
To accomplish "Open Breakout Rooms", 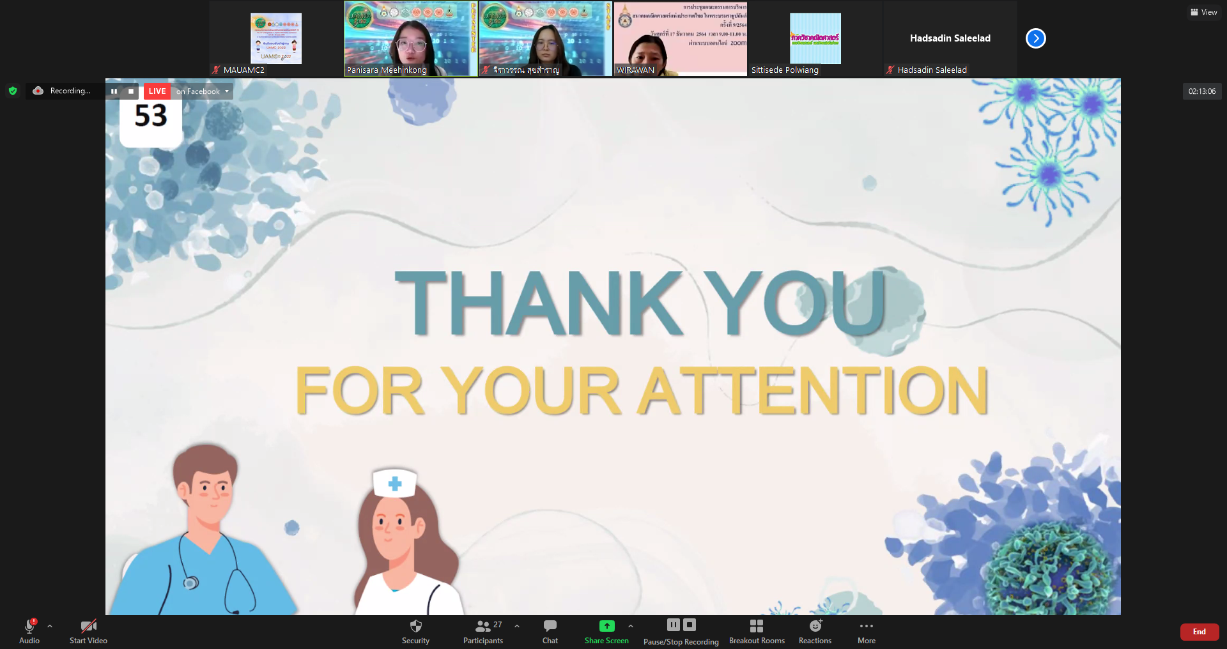I will point(757,631).
